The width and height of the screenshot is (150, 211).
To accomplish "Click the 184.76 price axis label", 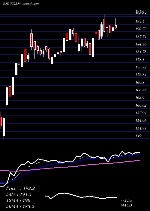I will point(141,44).
